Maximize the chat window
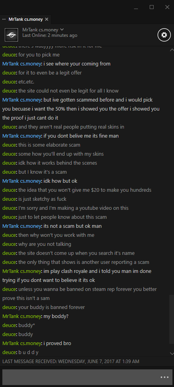The height and width of the screenshot is (387, 174). (x=152, y=7)
